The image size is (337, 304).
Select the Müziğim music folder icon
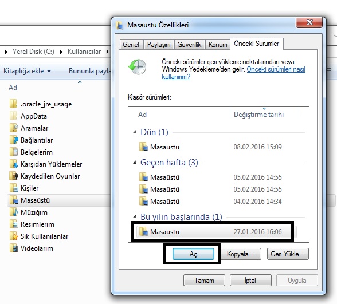pos(14,212)
